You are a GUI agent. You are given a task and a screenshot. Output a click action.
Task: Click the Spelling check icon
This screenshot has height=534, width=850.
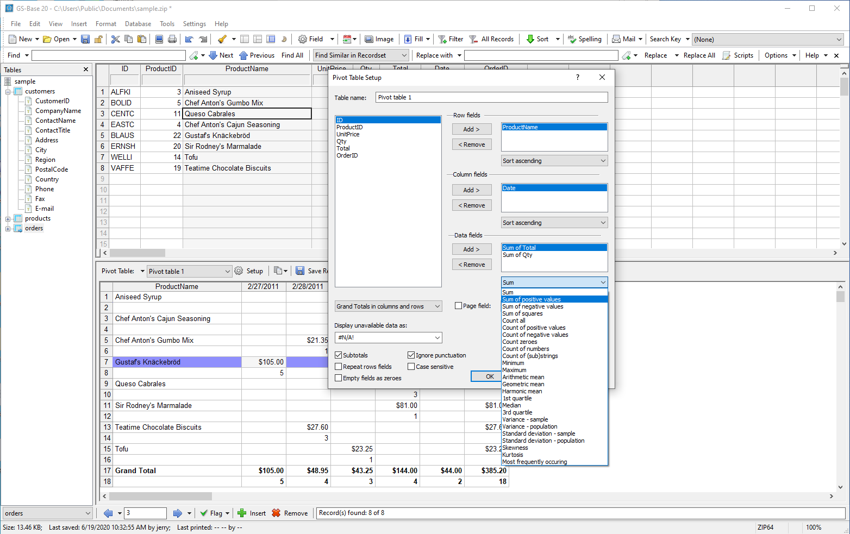click(x=572, y=39)
